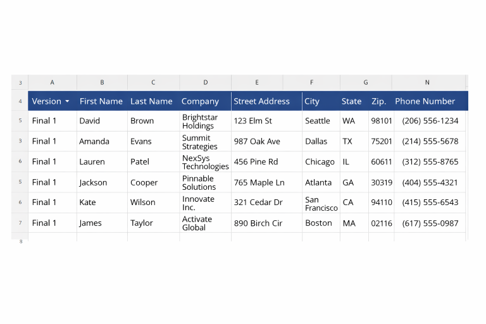This screenshot has width=486, height=324.
Task: Click column letter B header
Action: 102,82
